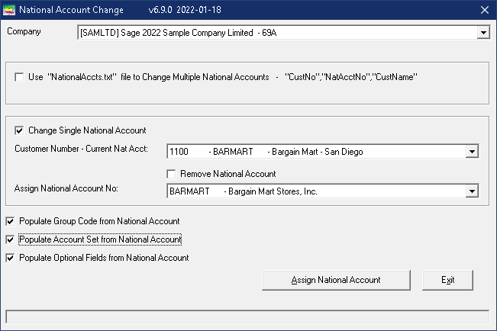The image size is (497, 331).
Task: Enable the NationalAccts.txt file checkbox
Action: click(19, 77)
